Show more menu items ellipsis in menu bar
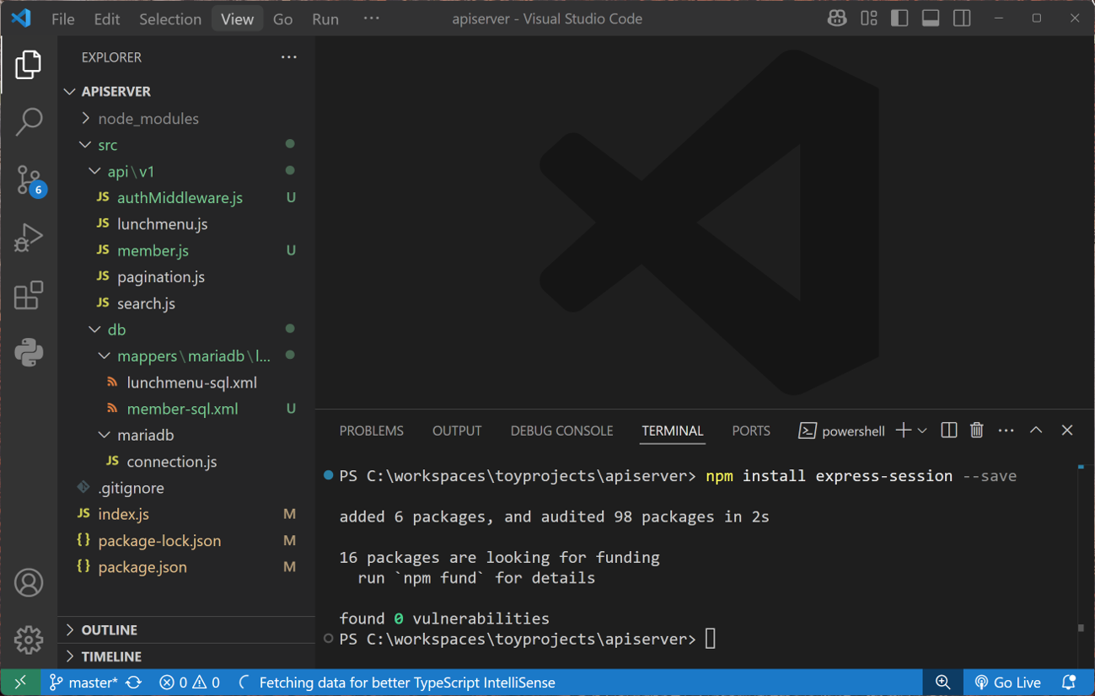Image resolution: width=1095 pixels, height=696 pixels. tap(372, 19)
